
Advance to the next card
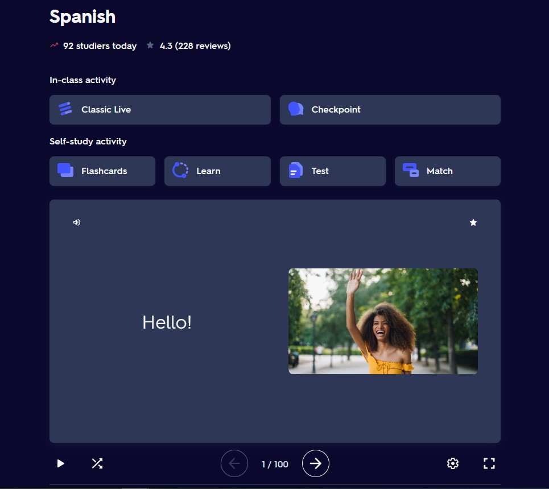(x=316, y=463)
